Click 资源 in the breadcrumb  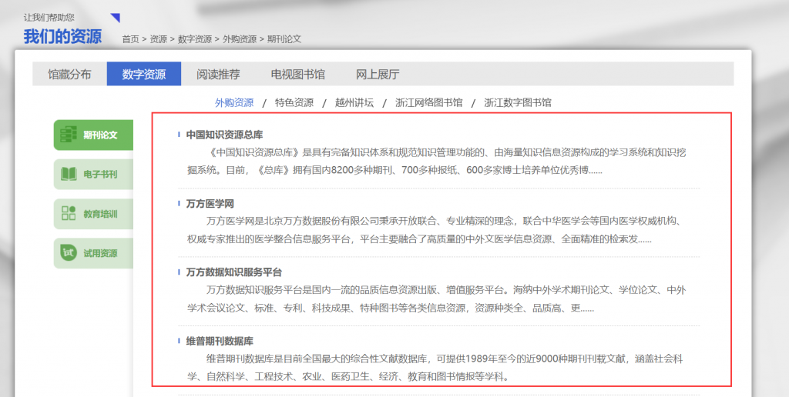coord(158,39)
